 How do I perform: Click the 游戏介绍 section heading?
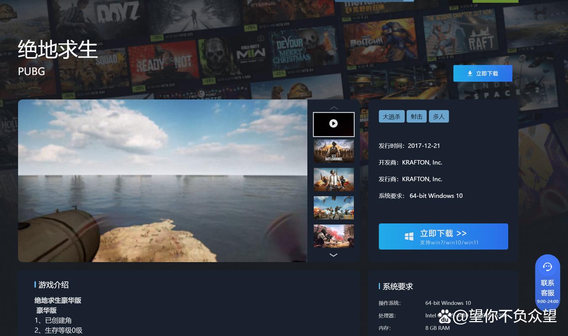coord(53,285)
